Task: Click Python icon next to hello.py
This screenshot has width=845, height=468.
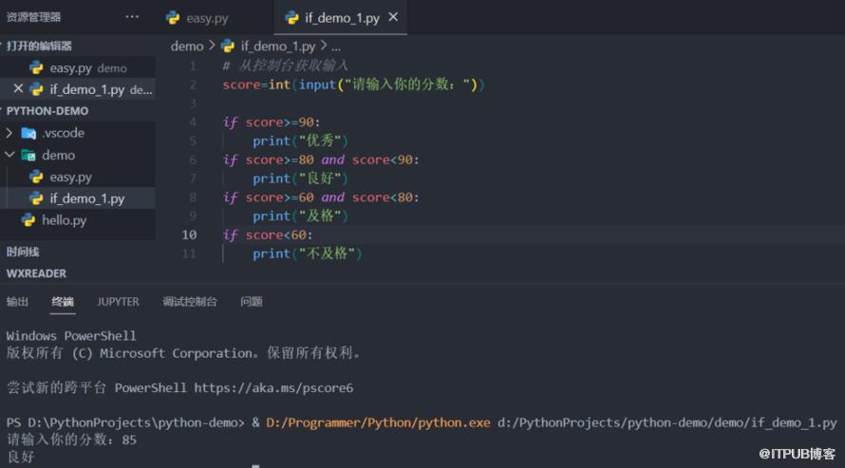Action: [28, 219]
